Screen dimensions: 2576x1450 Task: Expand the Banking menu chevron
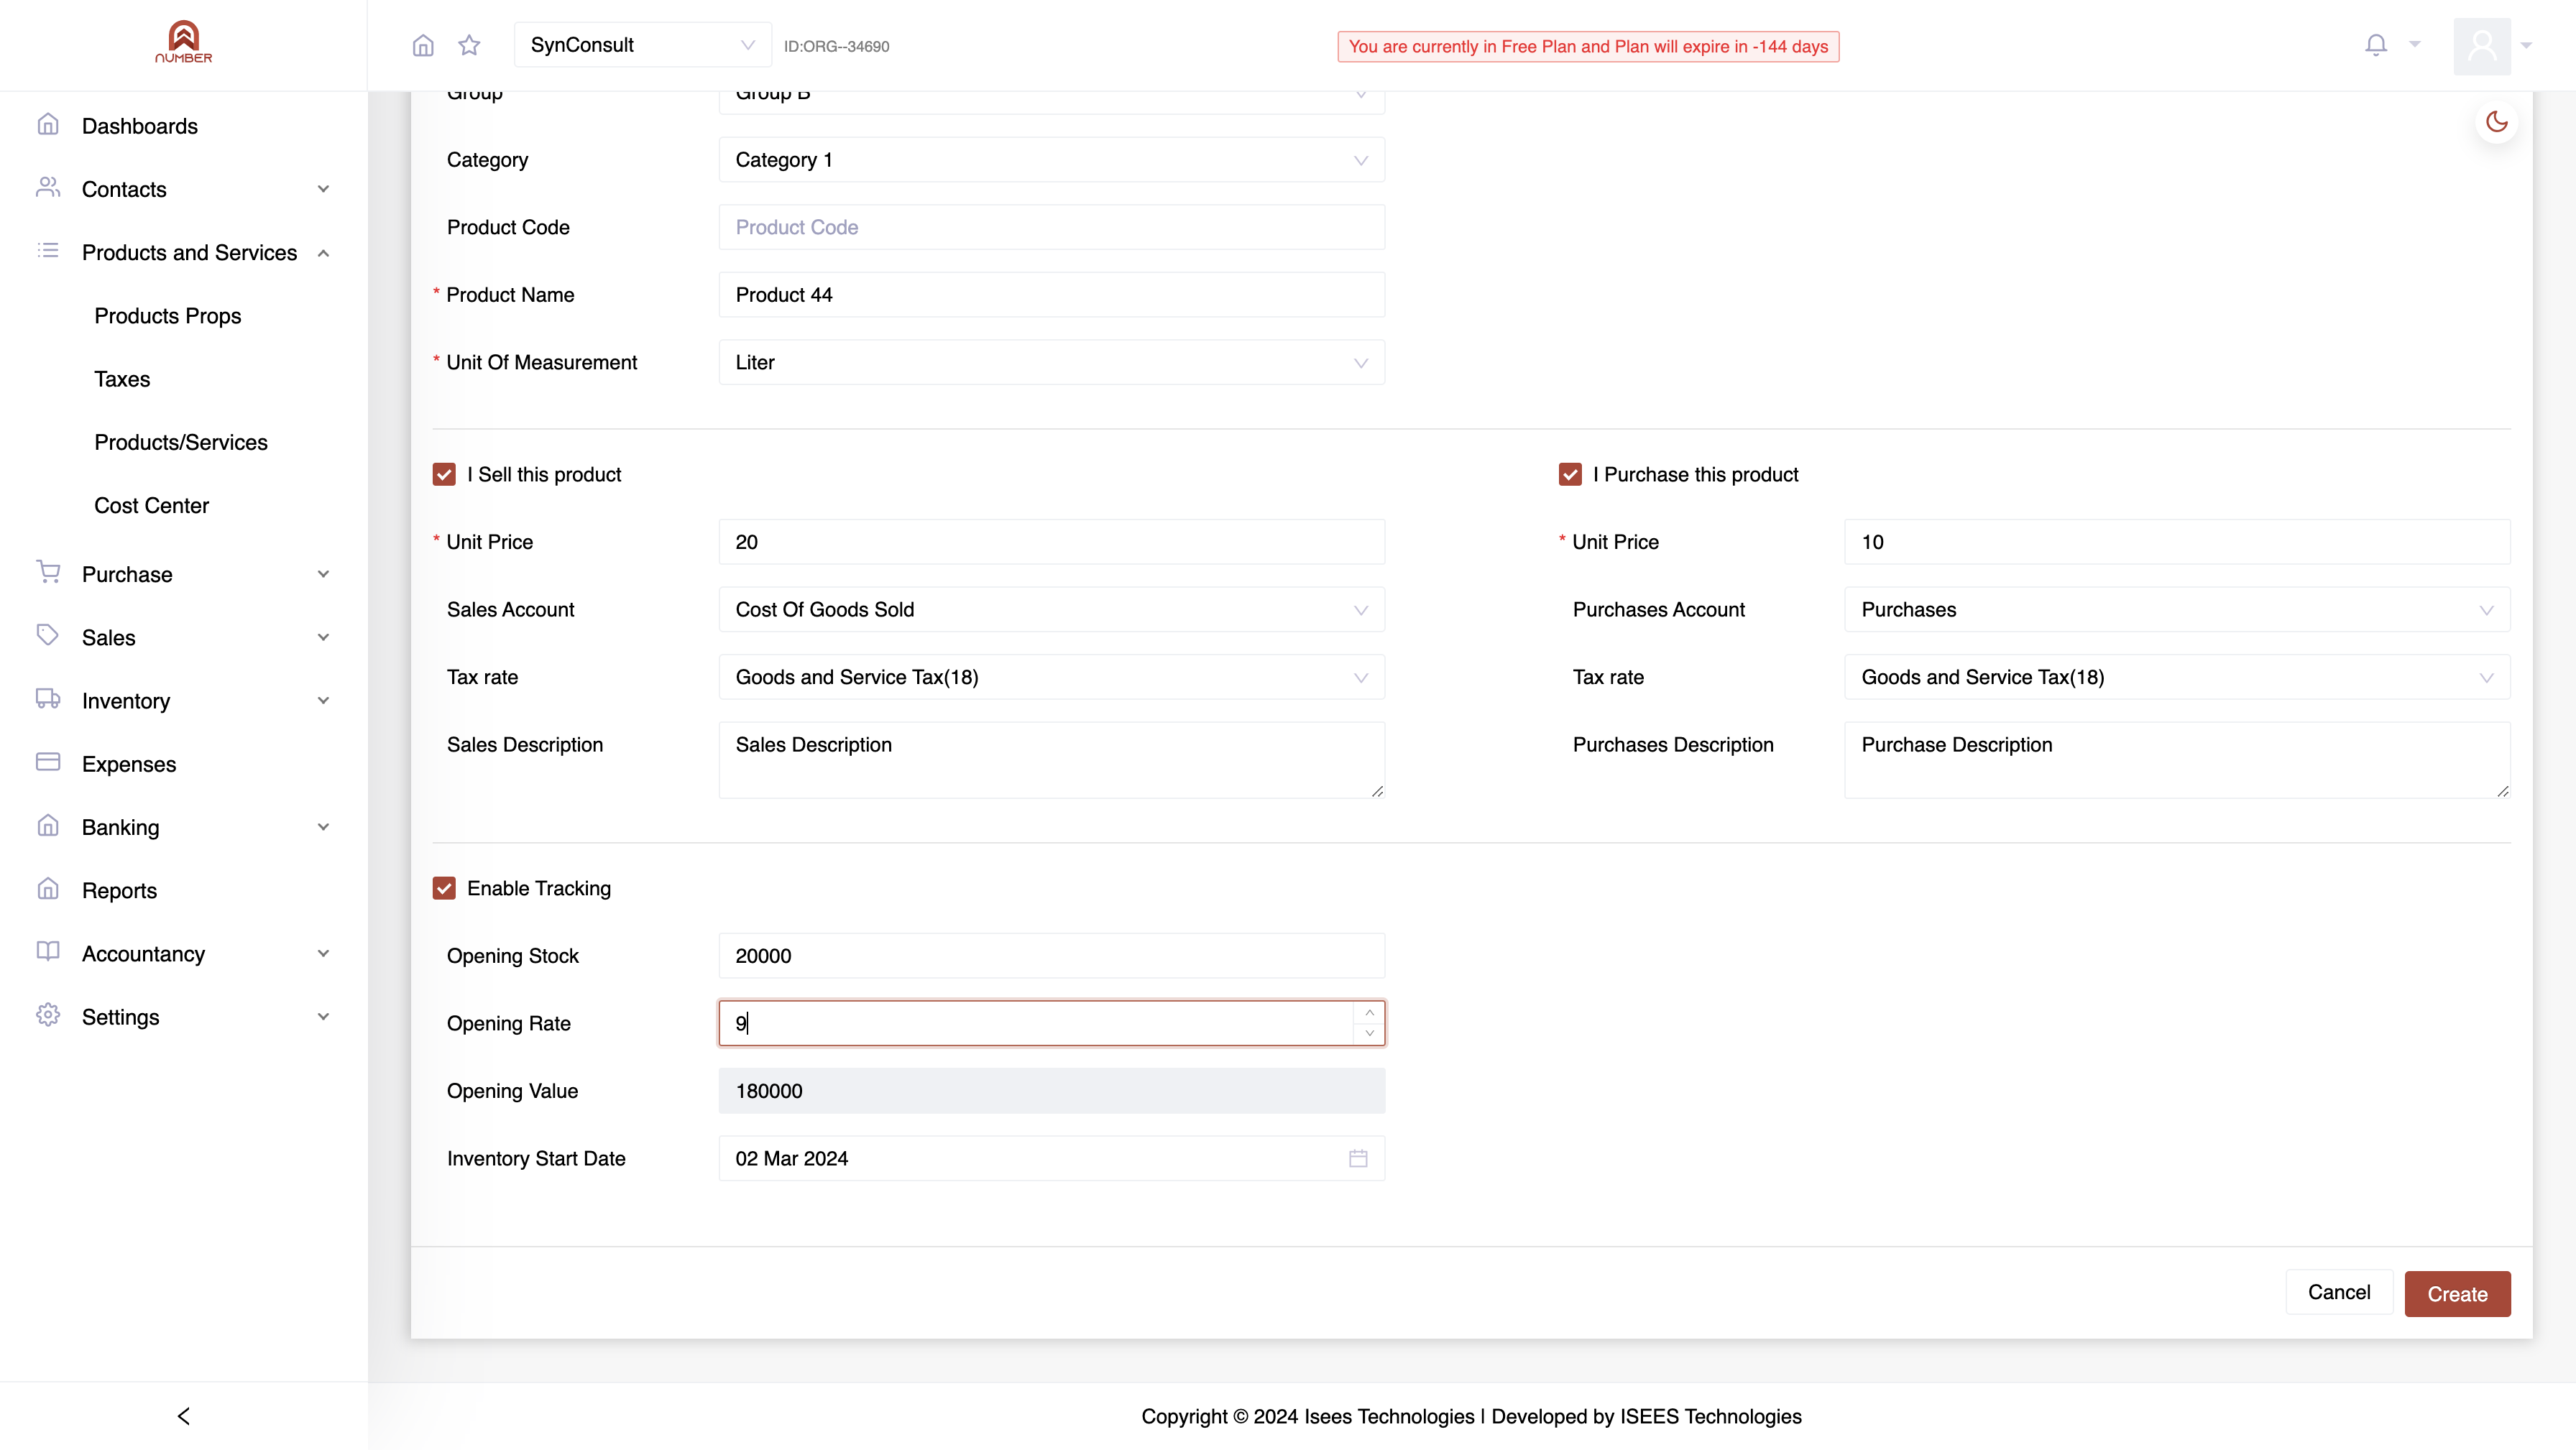[323, 827]
